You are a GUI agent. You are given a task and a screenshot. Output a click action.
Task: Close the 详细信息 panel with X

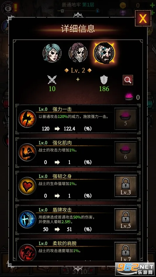(143, 18)
